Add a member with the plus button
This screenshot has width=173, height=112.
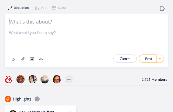click(69, 80)
